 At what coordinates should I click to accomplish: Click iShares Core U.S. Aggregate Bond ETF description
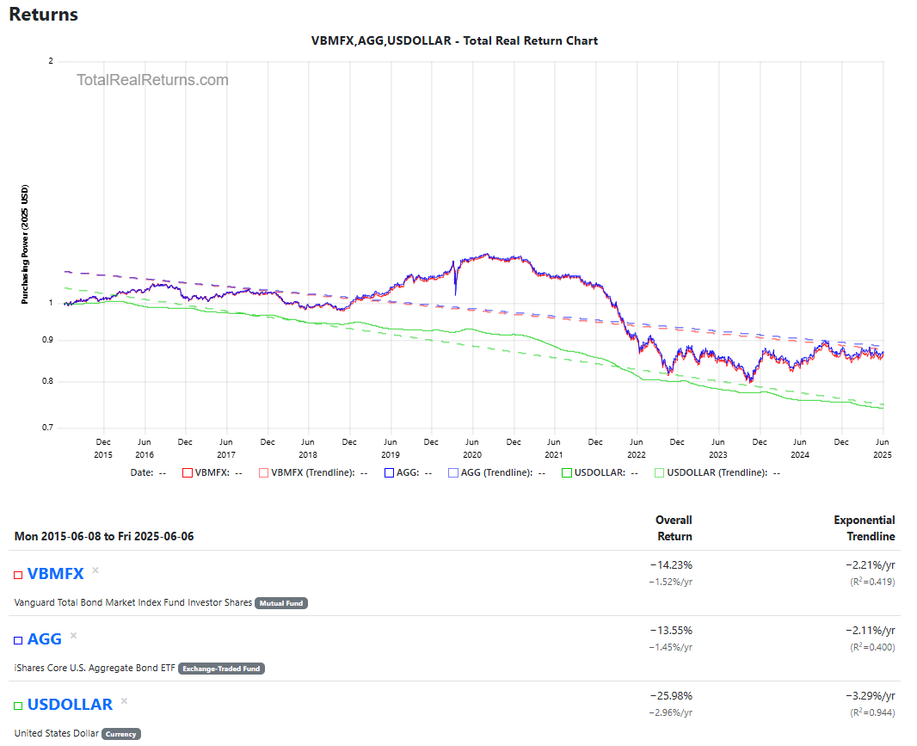(x=95, y=669)
